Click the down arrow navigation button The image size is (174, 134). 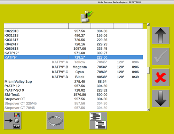[x=160, y=98]
